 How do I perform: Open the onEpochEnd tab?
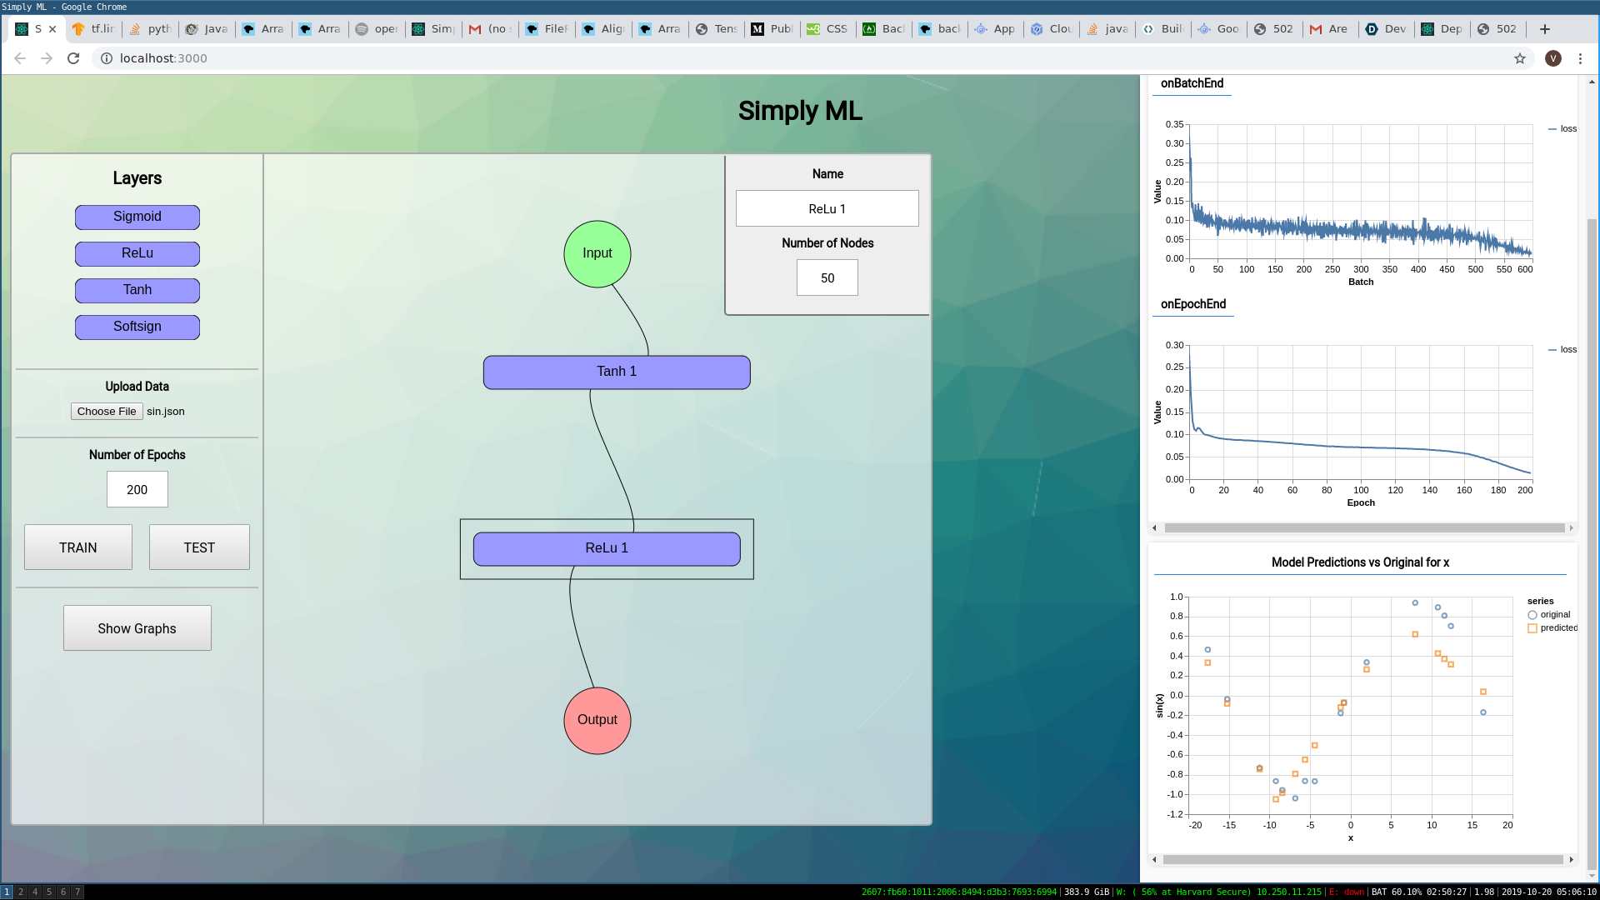click(1192, 304)
